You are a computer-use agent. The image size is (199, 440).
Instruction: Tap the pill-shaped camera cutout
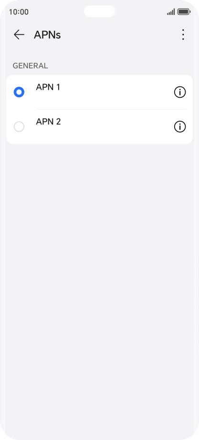[x=99, y=11]
